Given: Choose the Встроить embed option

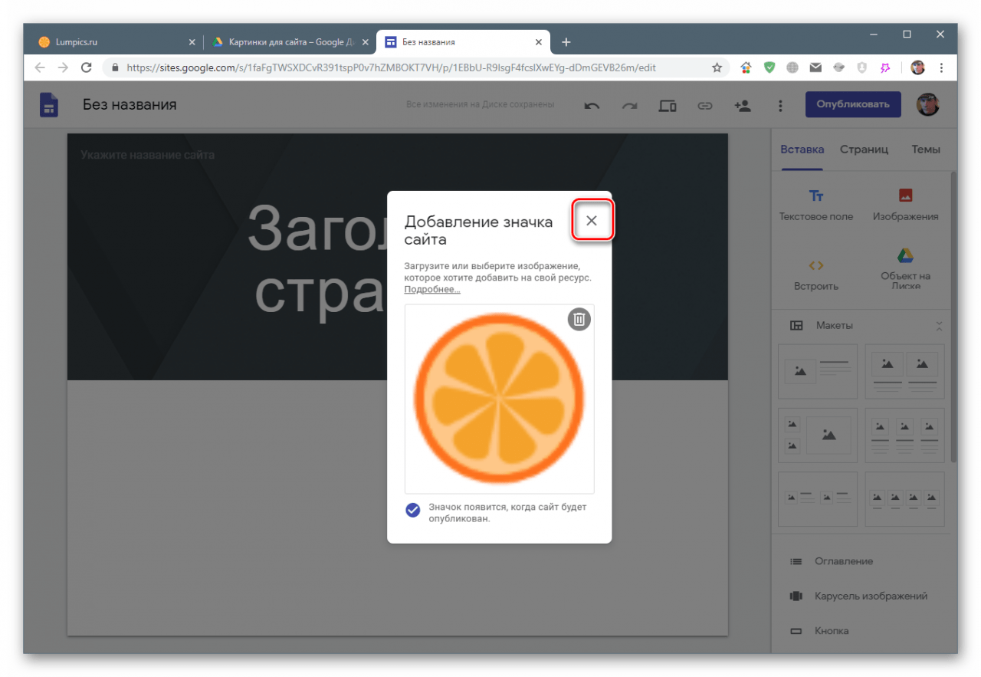Looking at the screenshot, I should (816, 274).
